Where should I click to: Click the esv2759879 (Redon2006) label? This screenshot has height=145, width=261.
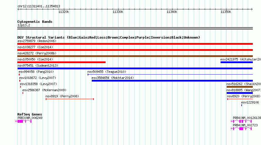37,41
